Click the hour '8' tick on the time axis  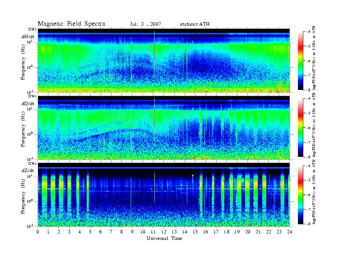[x=122, y=232]
